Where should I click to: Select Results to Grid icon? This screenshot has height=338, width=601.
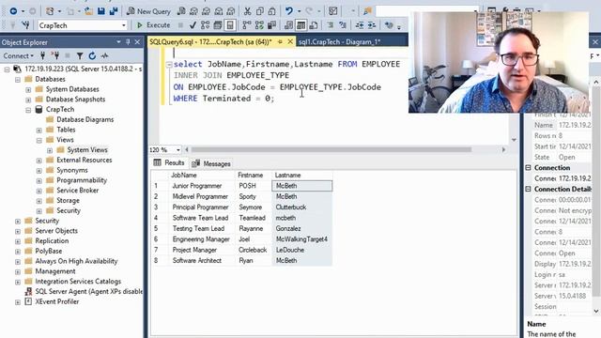pyautogui.click(x=301, y=25)
